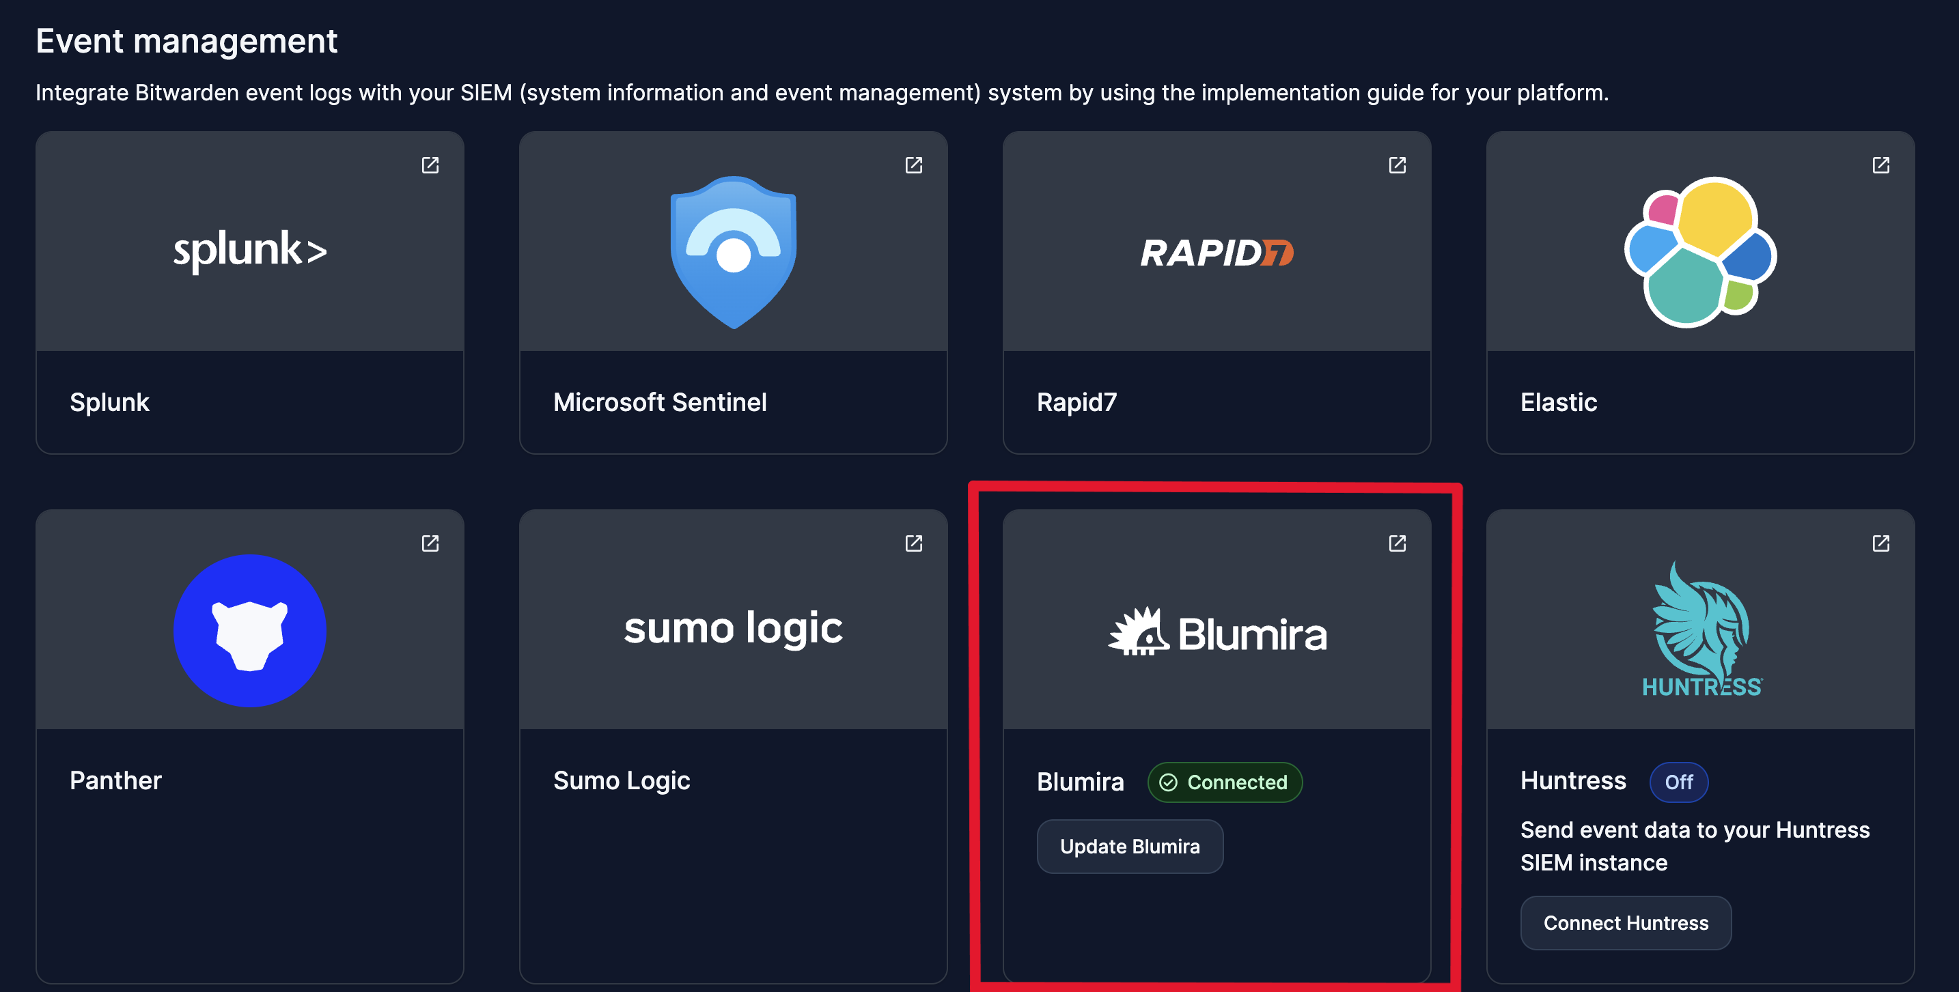1959x992 pixels.
Task: Click the Connected status badge
Action: (x=1225, y=782)
